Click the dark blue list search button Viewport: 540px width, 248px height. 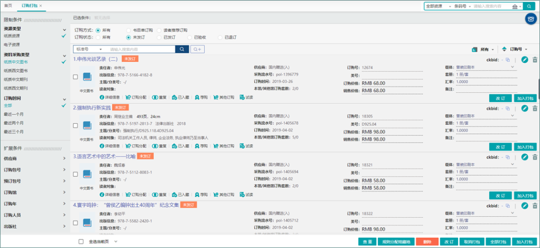click(x=182, y=49)
